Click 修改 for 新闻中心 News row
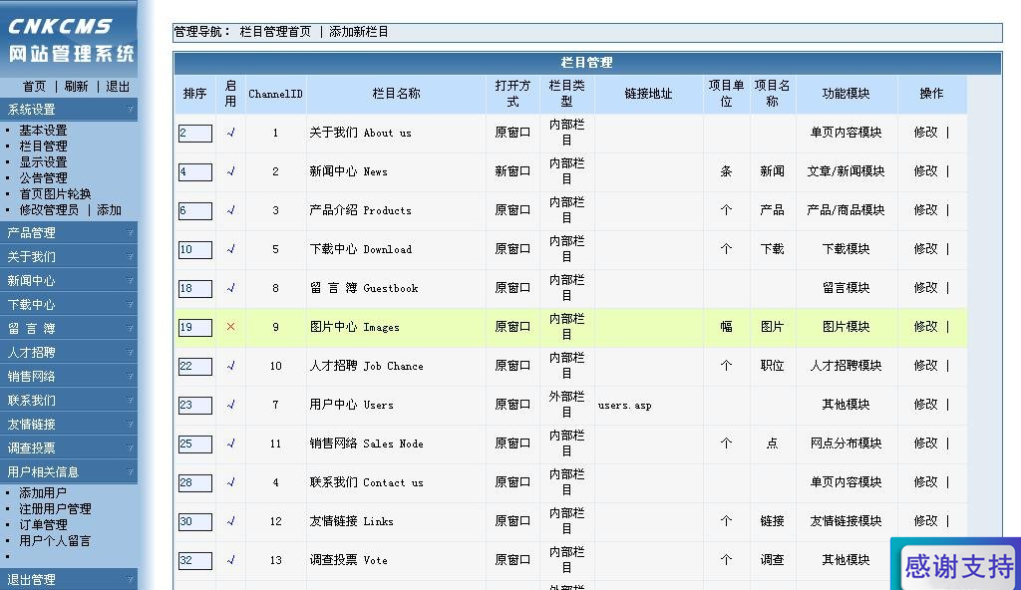Screen dimensions: 1021x590 pyautogui.click(x=926, y=171)
